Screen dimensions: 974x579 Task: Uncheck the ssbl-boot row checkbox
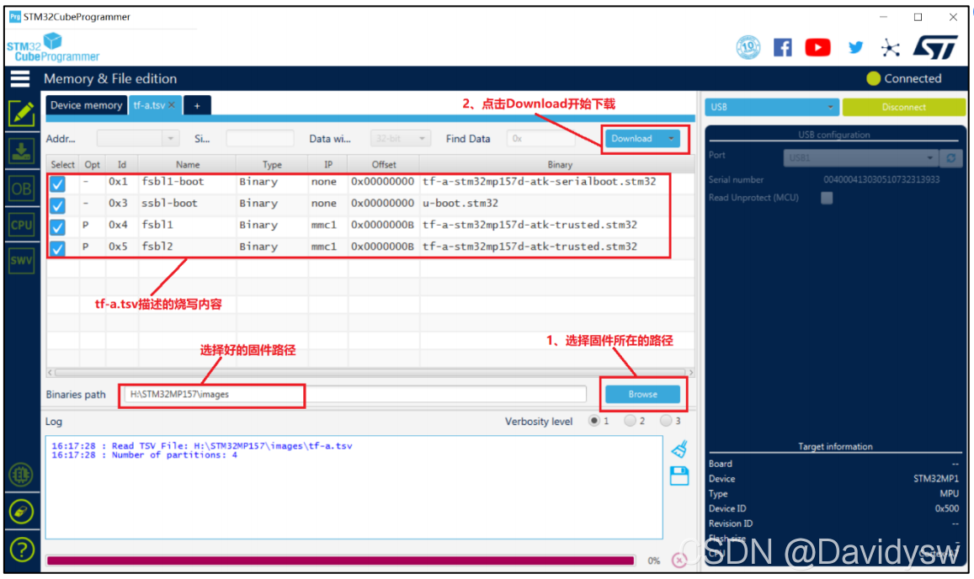point(58,205)
